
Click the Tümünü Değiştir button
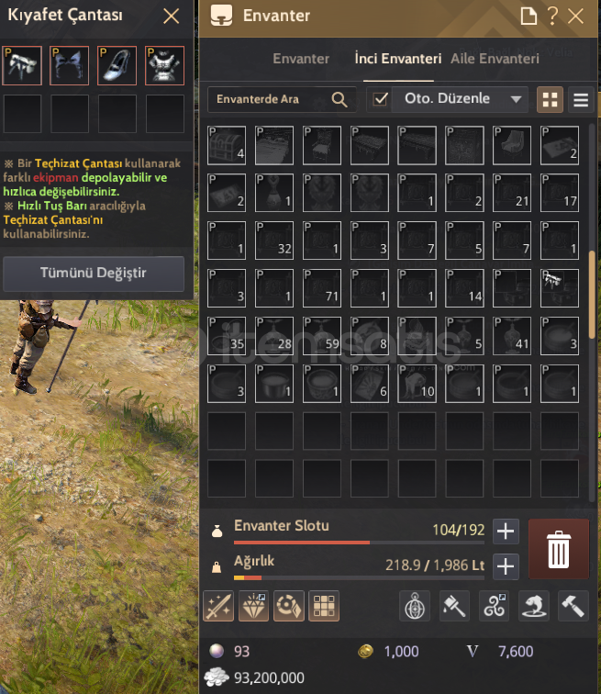(x=94, y=273)
